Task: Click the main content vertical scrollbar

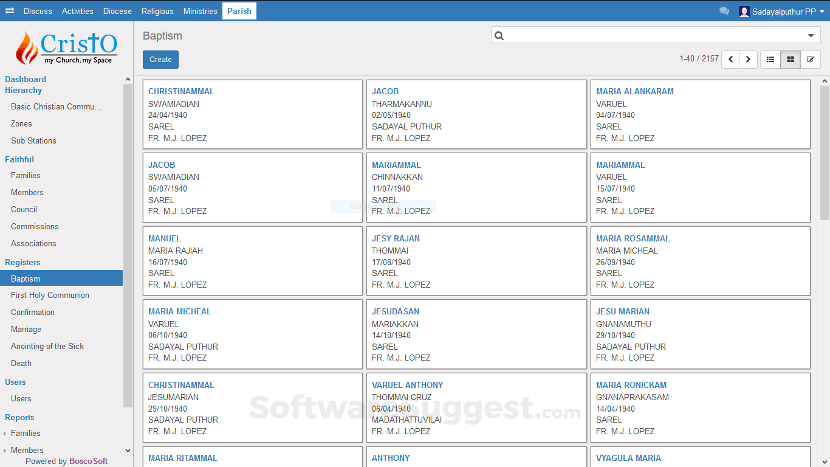Action: [825, 152]
